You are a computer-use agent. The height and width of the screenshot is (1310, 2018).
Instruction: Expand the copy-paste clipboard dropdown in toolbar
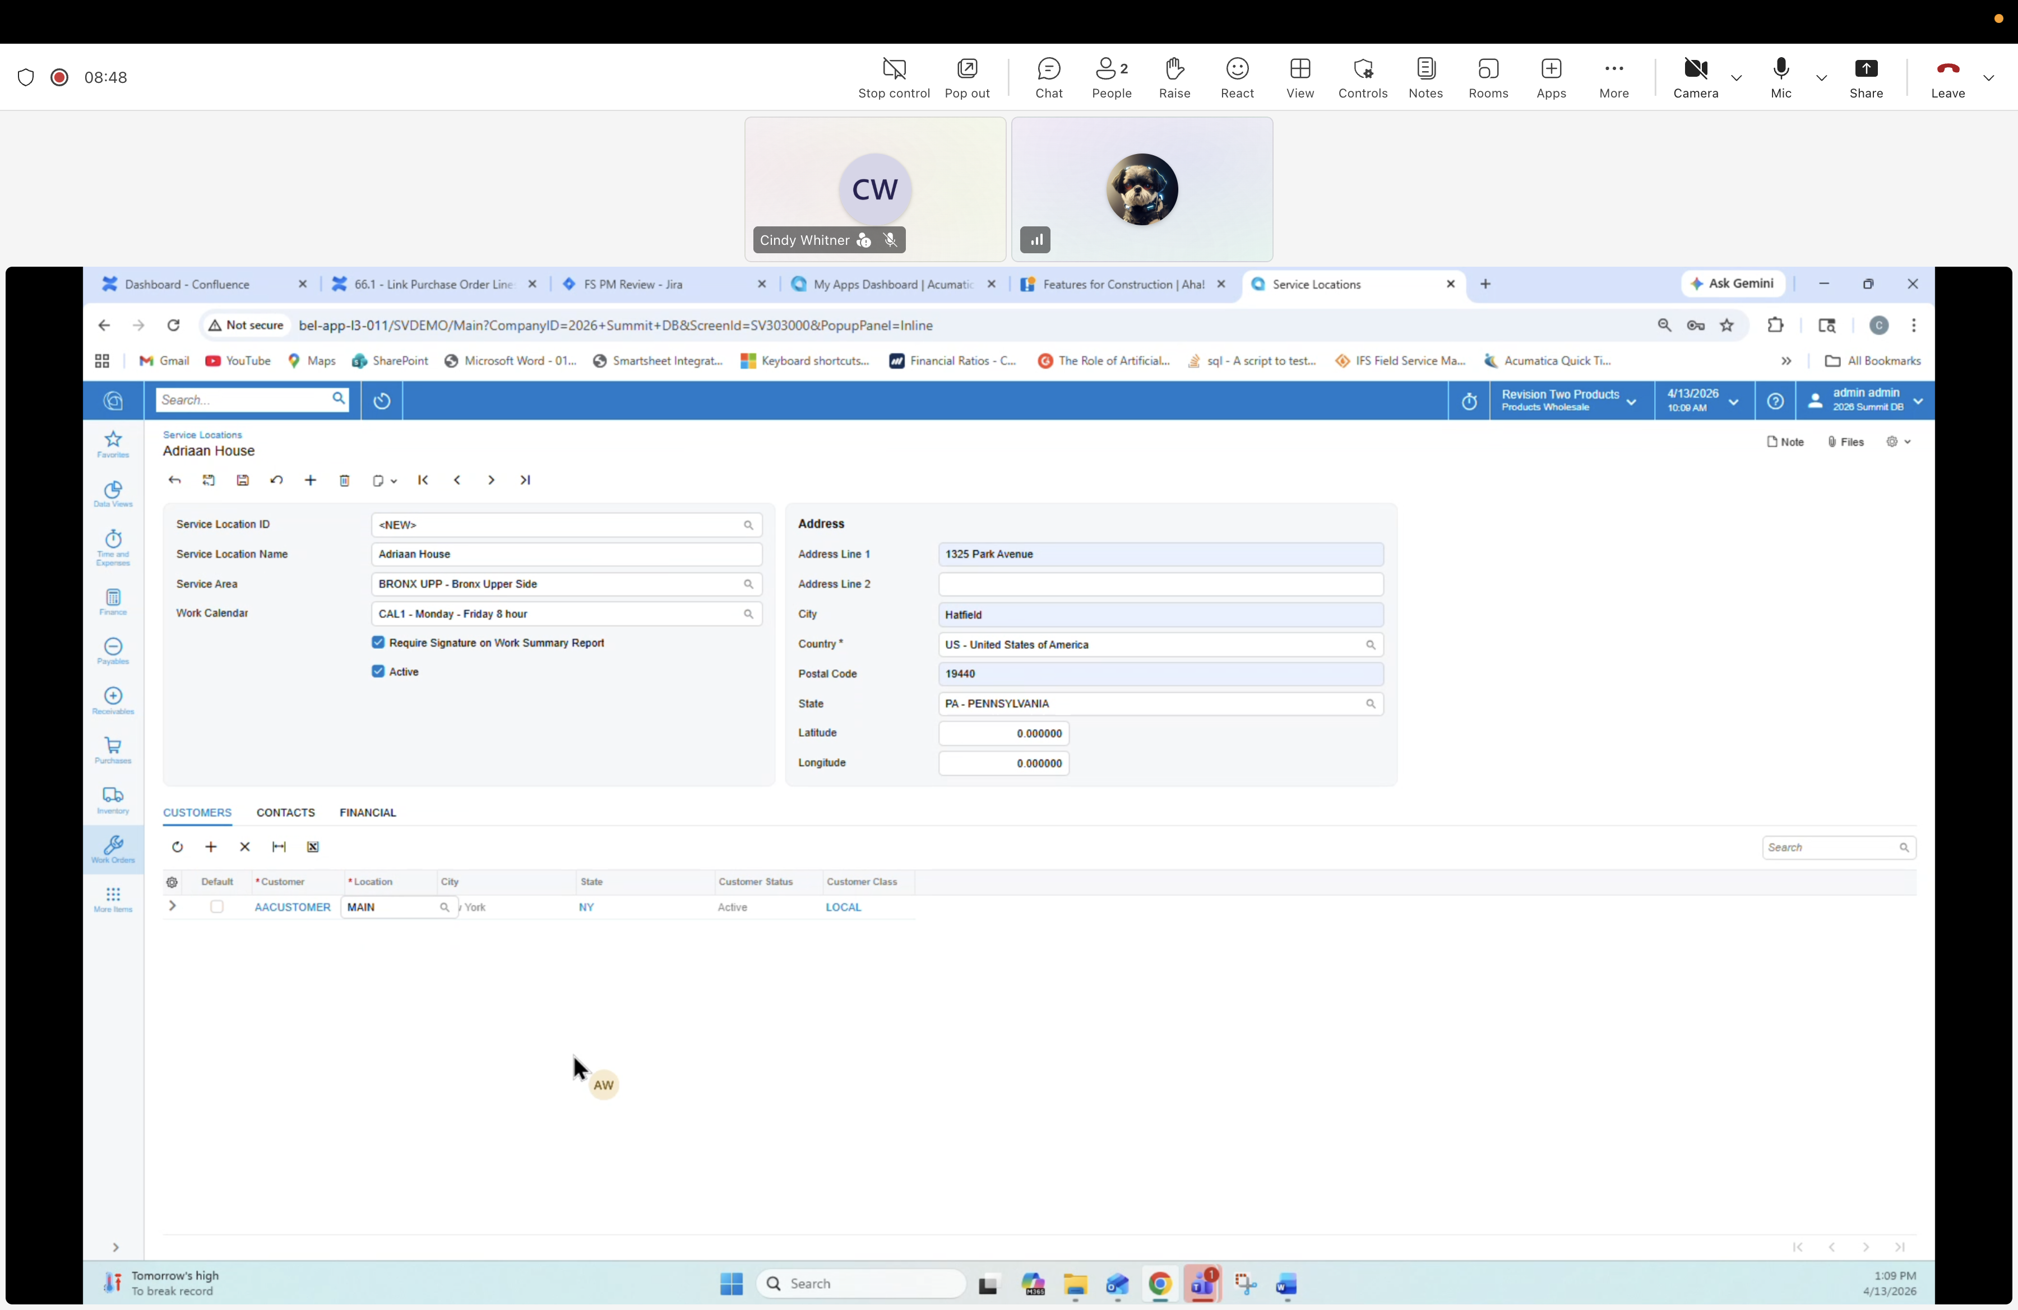pyautogui.click(x=394, y=480)
